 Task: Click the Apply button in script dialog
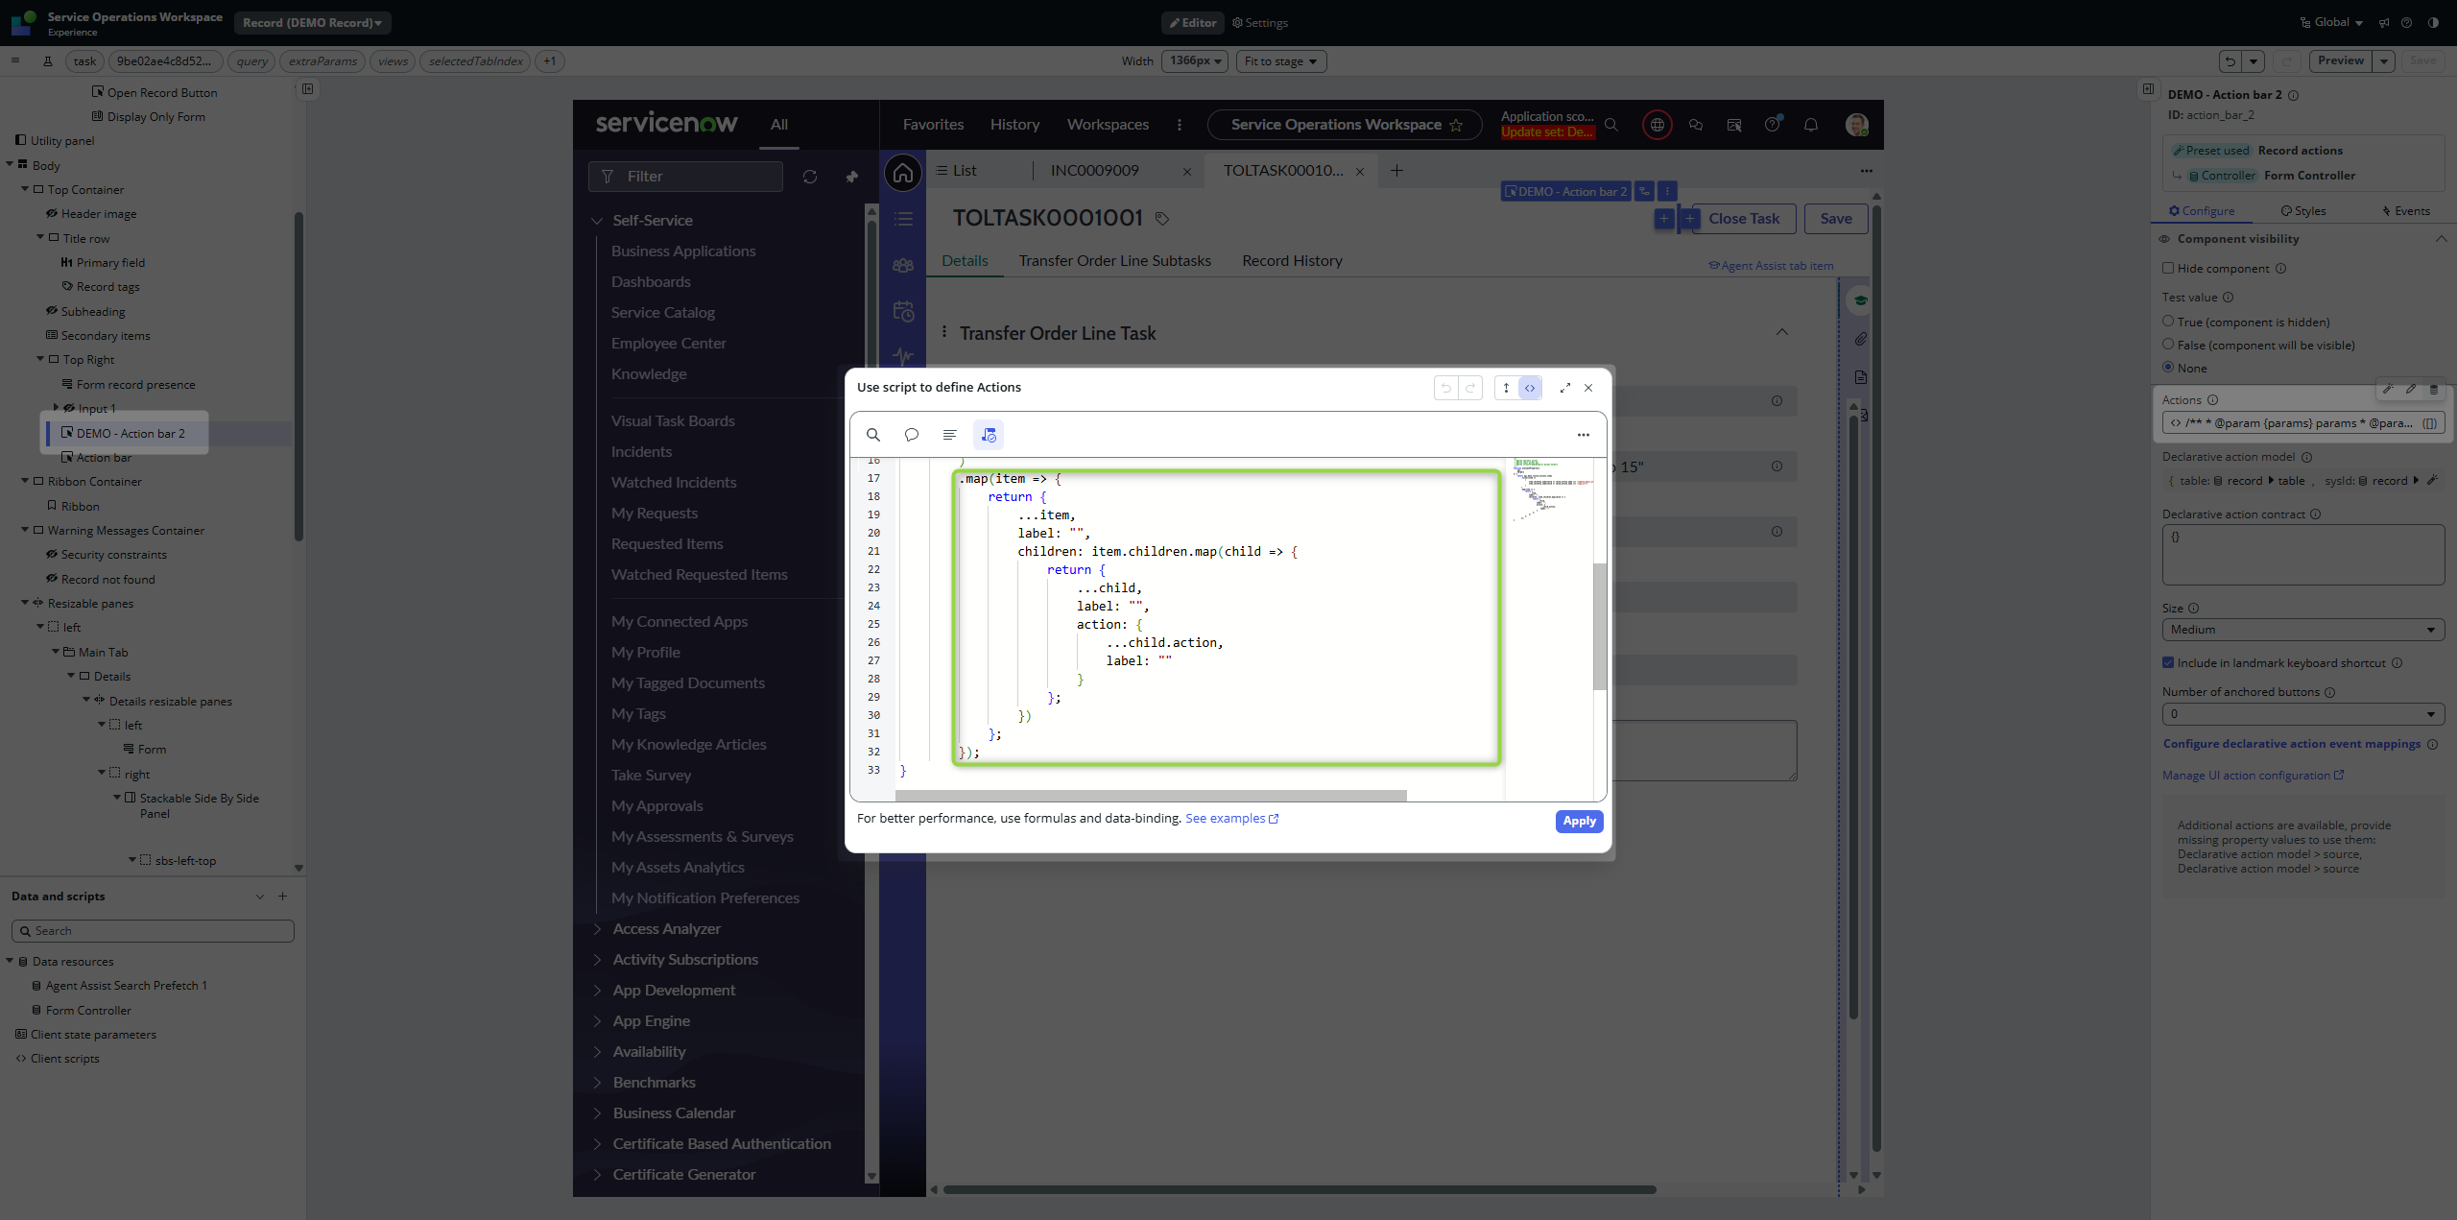coord(1578,821)
